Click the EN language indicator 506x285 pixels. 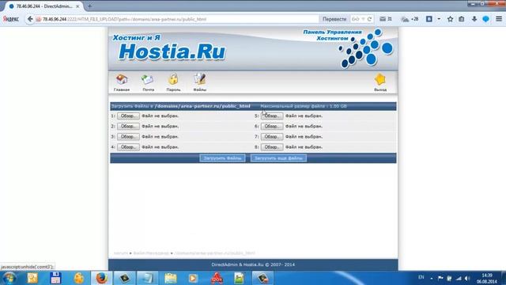421,277
